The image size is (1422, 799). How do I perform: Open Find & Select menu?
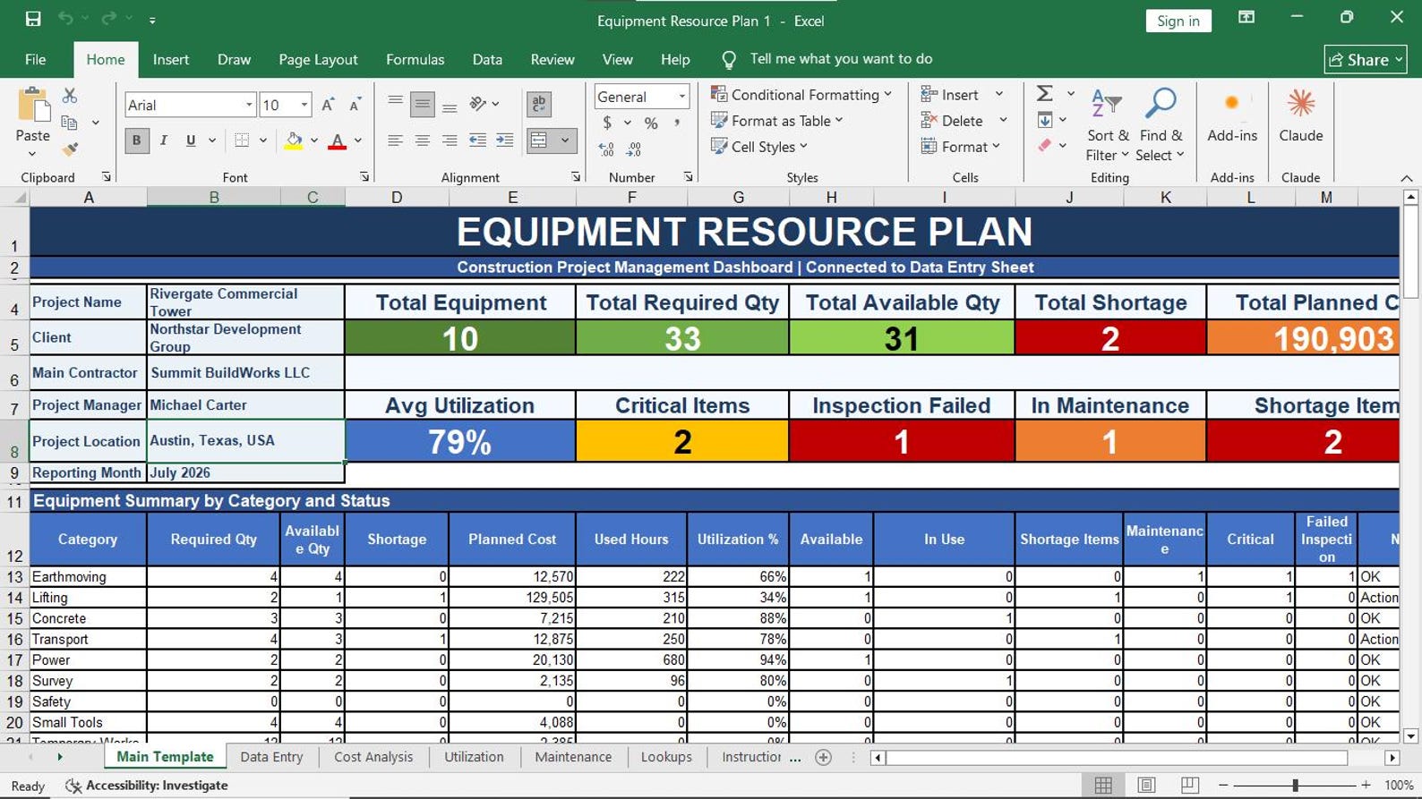click(x=1161, y=125)
